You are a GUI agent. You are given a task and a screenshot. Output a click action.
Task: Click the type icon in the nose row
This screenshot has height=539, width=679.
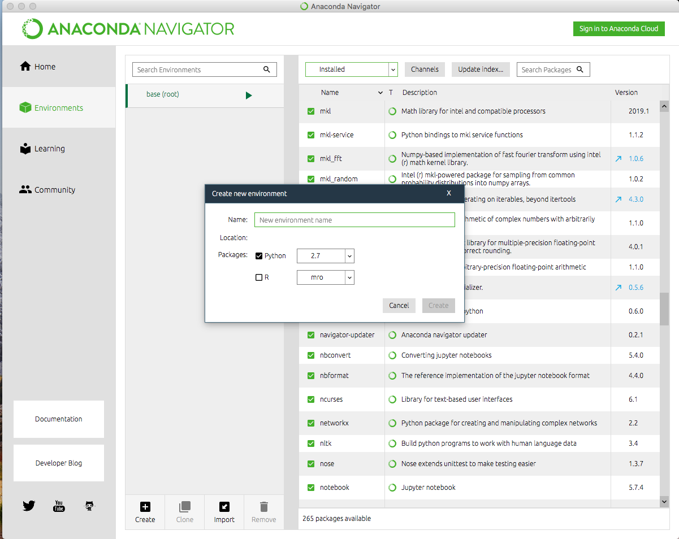[392, 464]
